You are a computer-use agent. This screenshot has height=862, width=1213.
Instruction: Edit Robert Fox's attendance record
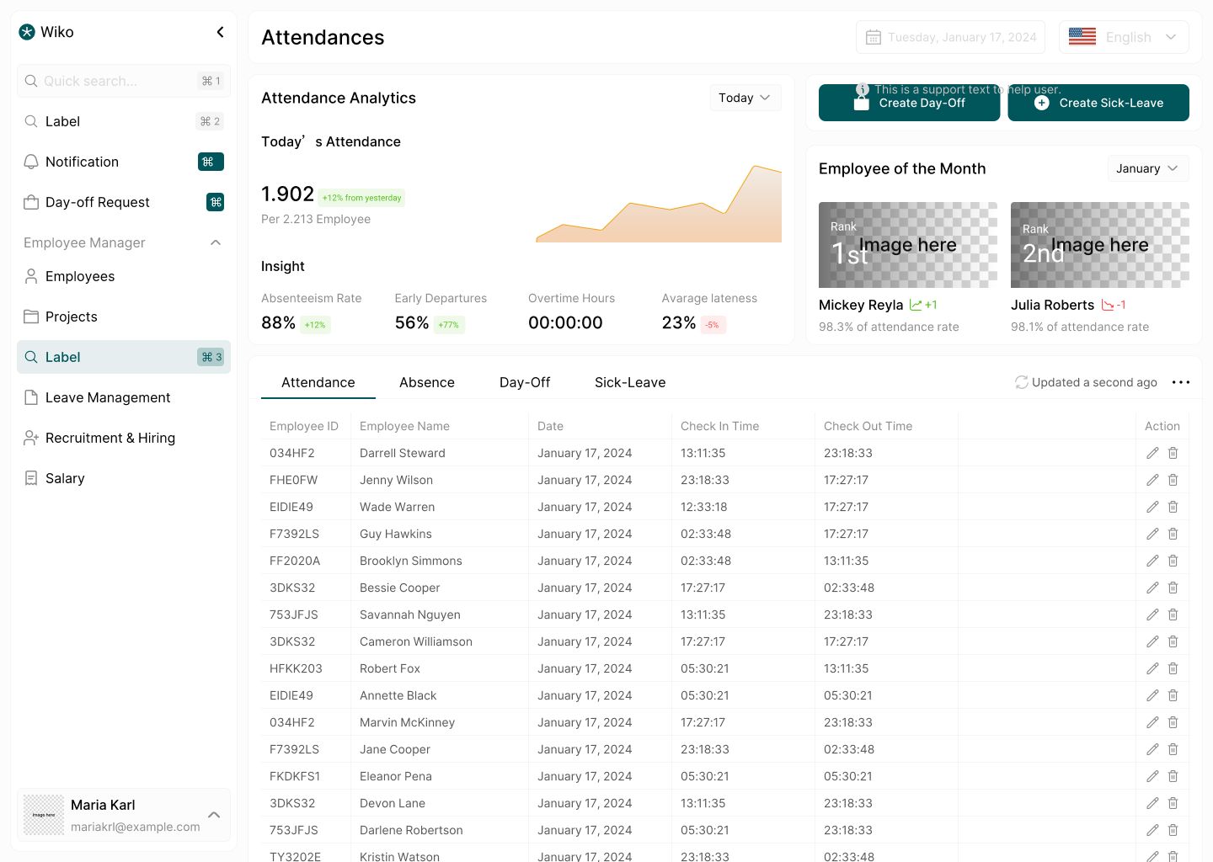pyautogui.click(x=1152, y=668)
